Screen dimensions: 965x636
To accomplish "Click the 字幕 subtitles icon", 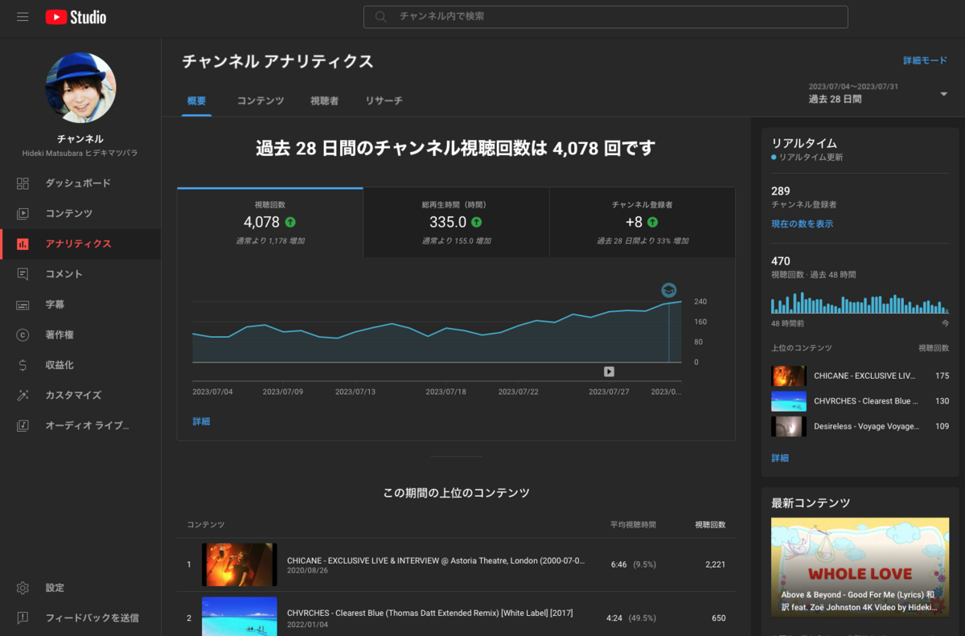I will [23, 305].
